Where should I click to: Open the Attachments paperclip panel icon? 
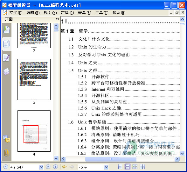(x=6, y=153)
